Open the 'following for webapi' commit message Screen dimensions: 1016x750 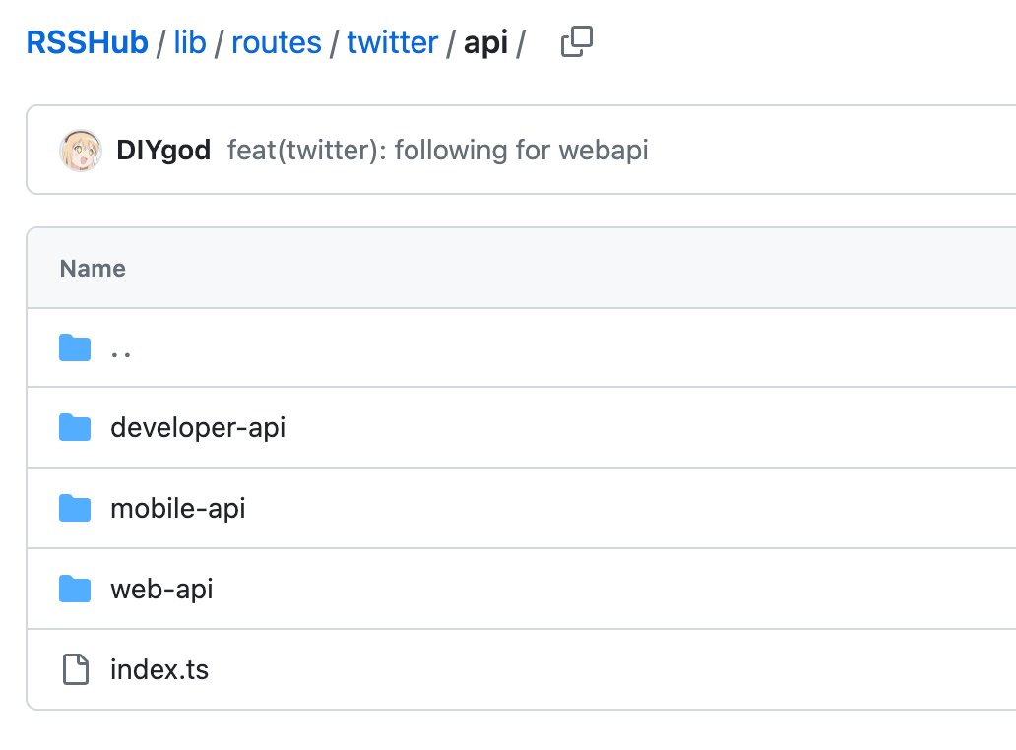coord(438,150)
